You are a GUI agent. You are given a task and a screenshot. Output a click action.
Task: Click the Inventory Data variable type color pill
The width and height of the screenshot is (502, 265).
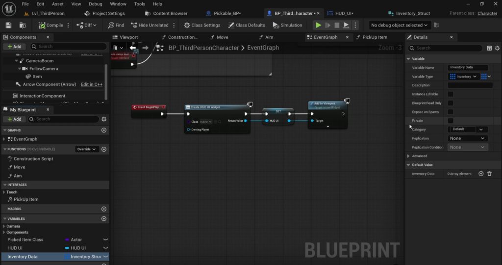click(67, 257)
